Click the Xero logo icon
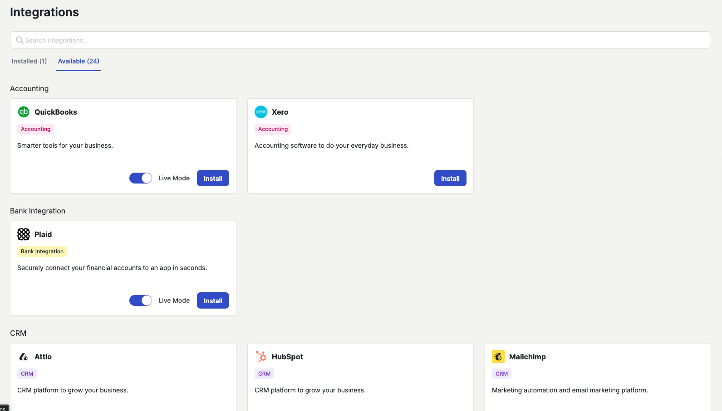 [261, 111]
